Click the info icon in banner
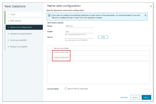 click(x=49, y=15)
